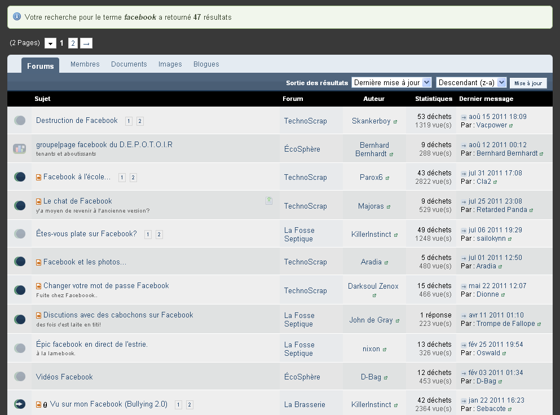Switch to the Forums tab
The width and height of the screenshot is (560, 415).
[x=41, y=66]
